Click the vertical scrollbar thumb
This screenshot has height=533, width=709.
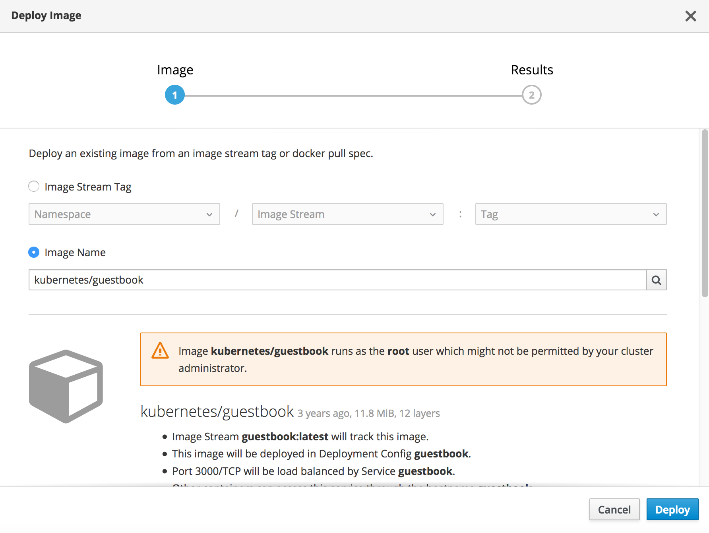(x=705, y=213)
